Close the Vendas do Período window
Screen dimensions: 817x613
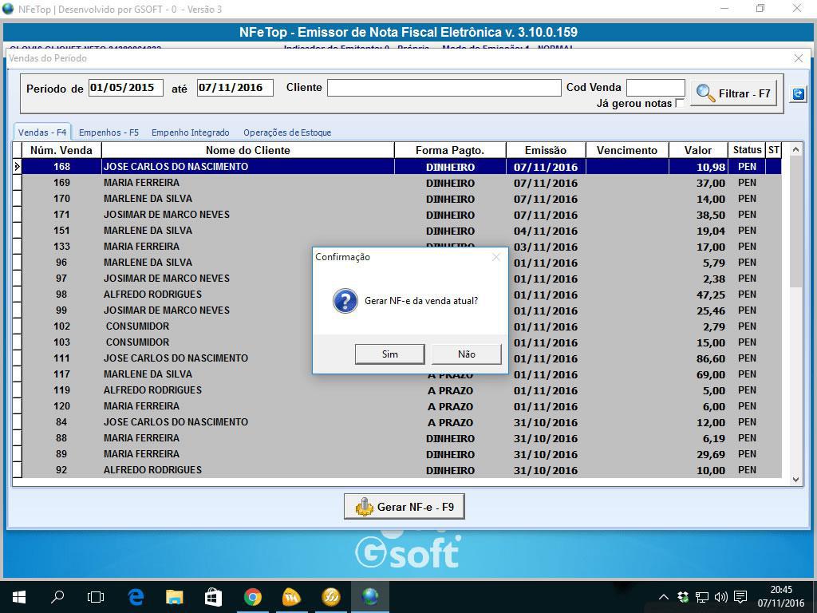point(798,58)
